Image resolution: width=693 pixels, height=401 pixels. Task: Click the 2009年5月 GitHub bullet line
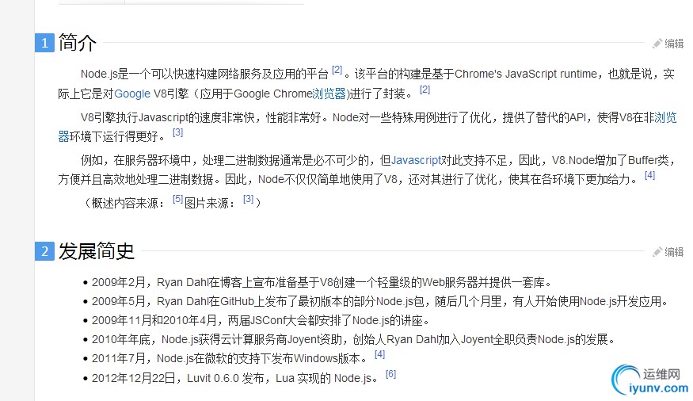[380, 301]
